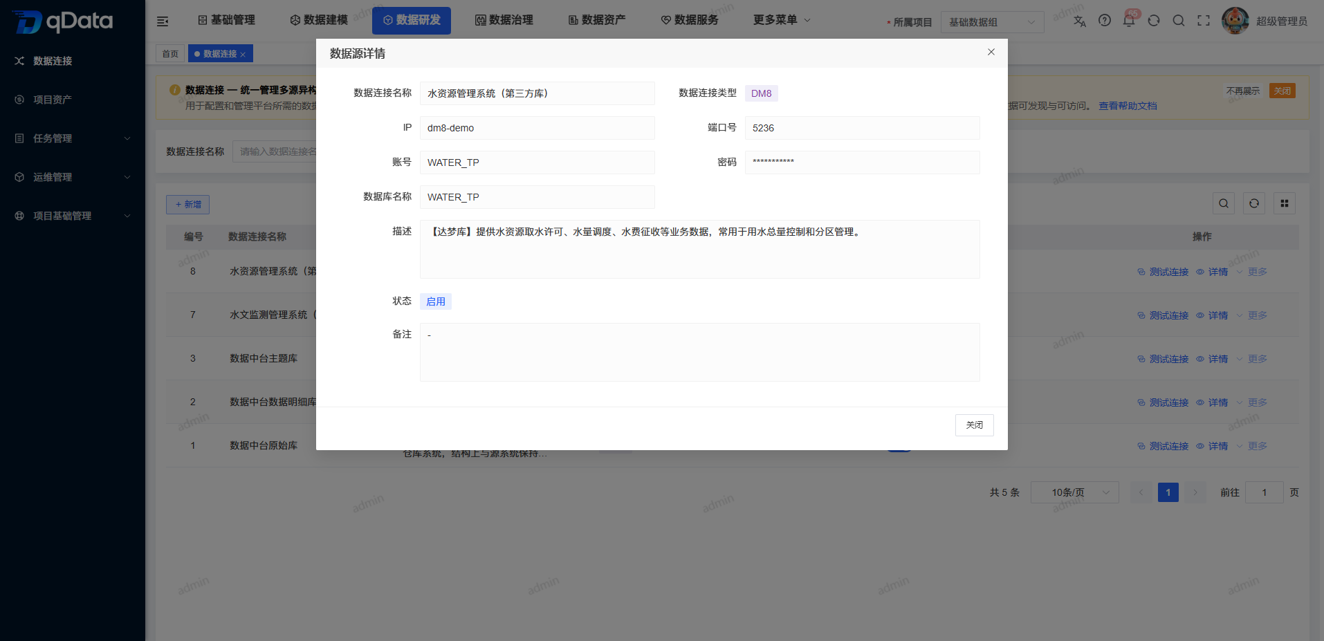
Task: Open the 数据服务 top menu
Action: coord(690,20)
